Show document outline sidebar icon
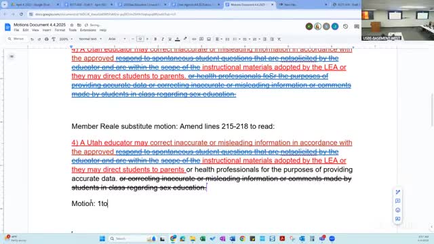 point(12,56)
